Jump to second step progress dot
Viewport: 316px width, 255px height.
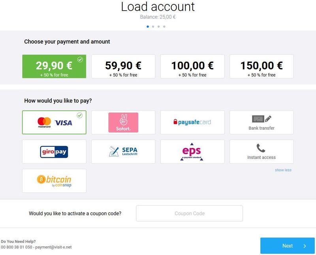point(153,26)
